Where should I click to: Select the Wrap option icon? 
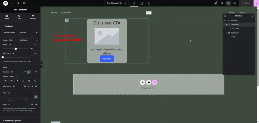36,105
